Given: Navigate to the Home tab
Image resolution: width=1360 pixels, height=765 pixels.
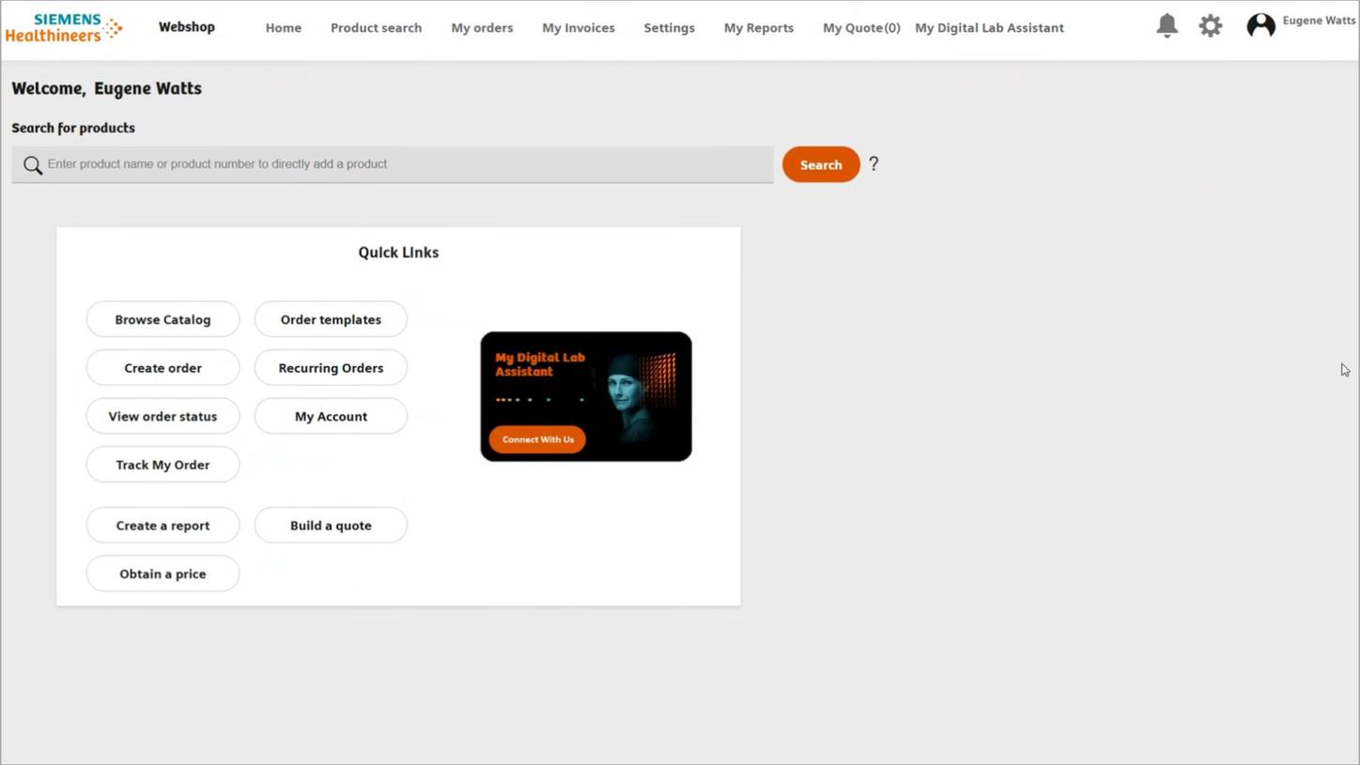Looking at the screenshot, I should 283,27.
